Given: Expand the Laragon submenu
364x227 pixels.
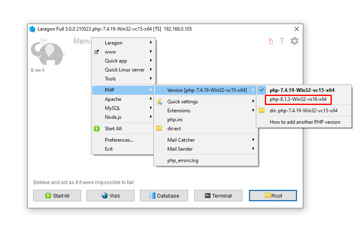Looking at the screenshot, I should (x=123, y=43).
